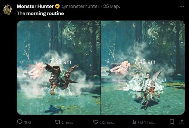Bookmark the tweet with the bookmark icon
Viewport: 189px width, 128px height.
(x=172, y=122)
